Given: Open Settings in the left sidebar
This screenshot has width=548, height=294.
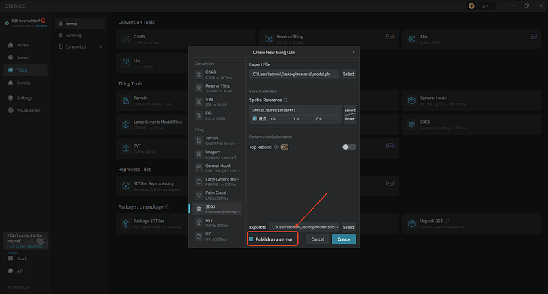Looking at the screenshot, I should click(x=25, y=98).
